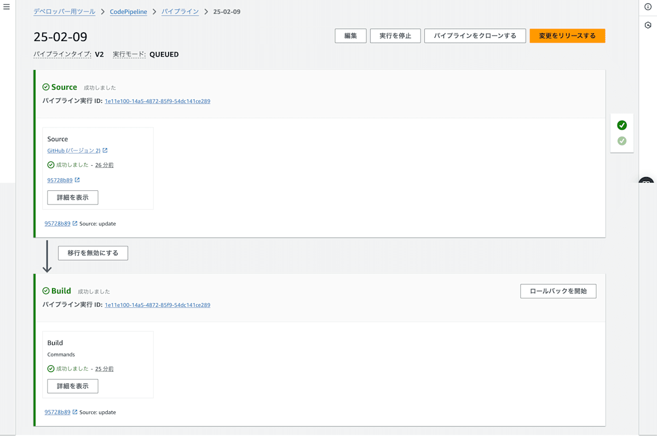Open Build stage pipeline execution ID link

coord(158,305)
